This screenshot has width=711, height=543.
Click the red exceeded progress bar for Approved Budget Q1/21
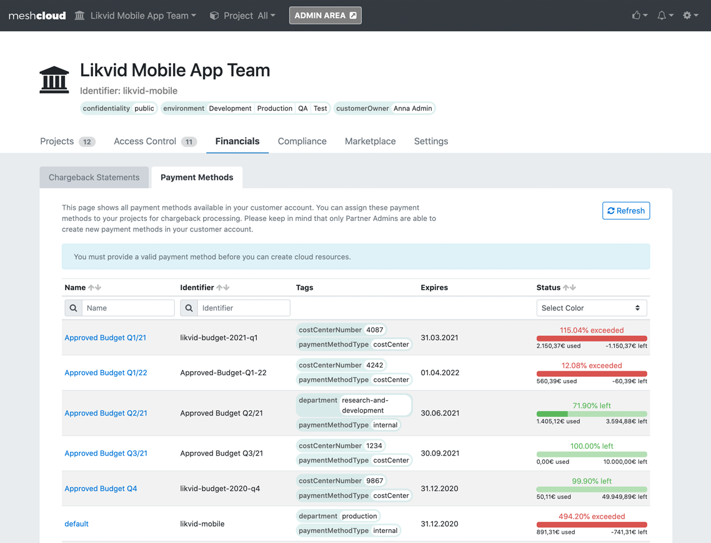(591, 338)
